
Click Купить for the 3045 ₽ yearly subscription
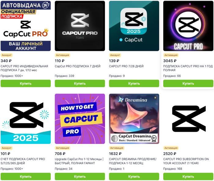(x=188, y=83)
